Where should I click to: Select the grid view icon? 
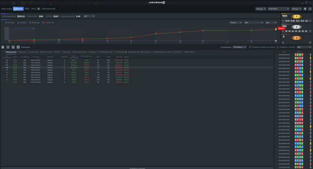point(8,47)
